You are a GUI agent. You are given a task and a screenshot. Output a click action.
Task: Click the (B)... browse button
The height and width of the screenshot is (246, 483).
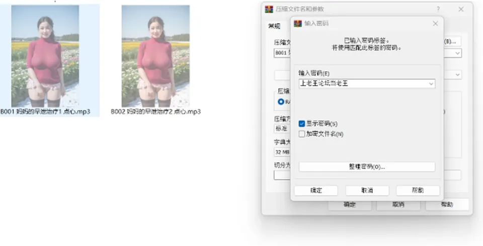click(452, 41)
